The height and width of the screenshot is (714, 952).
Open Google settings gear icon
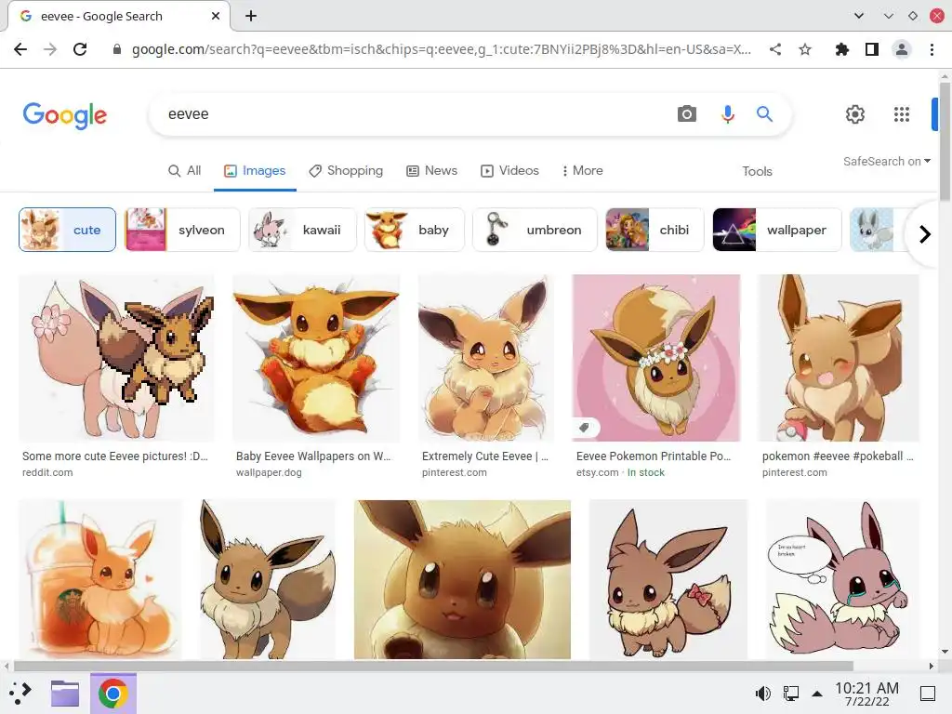855,114
